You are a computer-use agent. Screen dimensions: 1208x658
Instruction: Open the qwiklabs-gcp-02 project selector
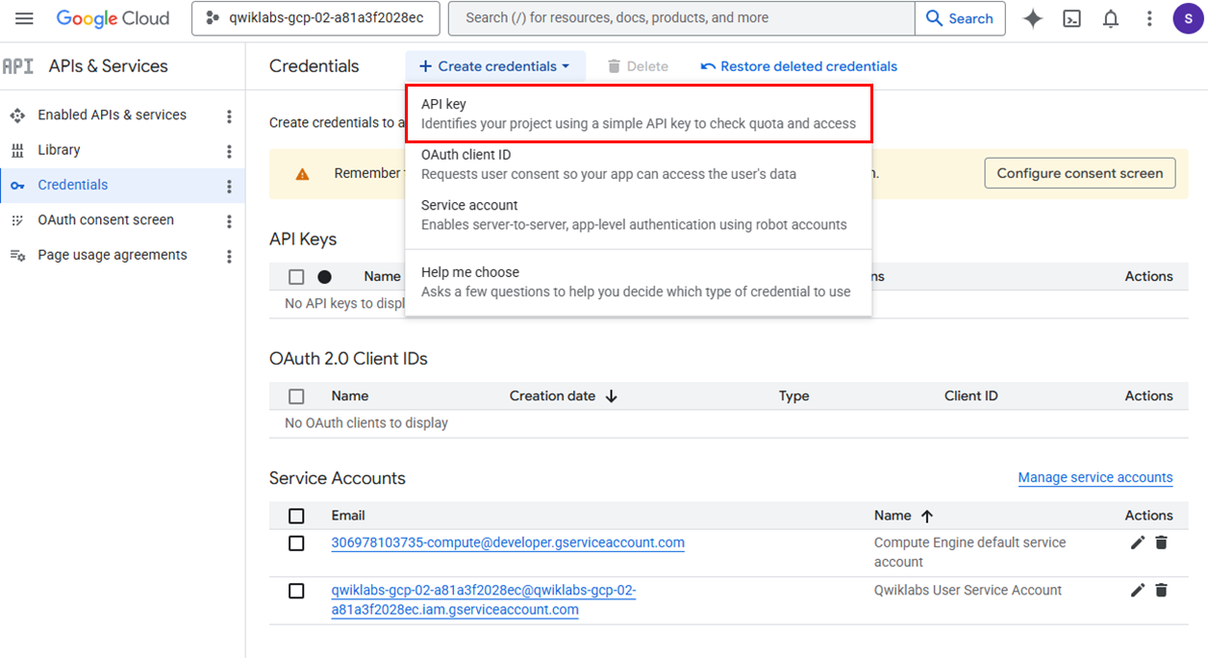315,18
